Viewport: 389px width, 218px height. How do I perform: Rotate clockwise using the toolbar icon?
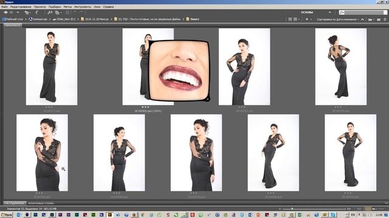(x=81, y=12)
